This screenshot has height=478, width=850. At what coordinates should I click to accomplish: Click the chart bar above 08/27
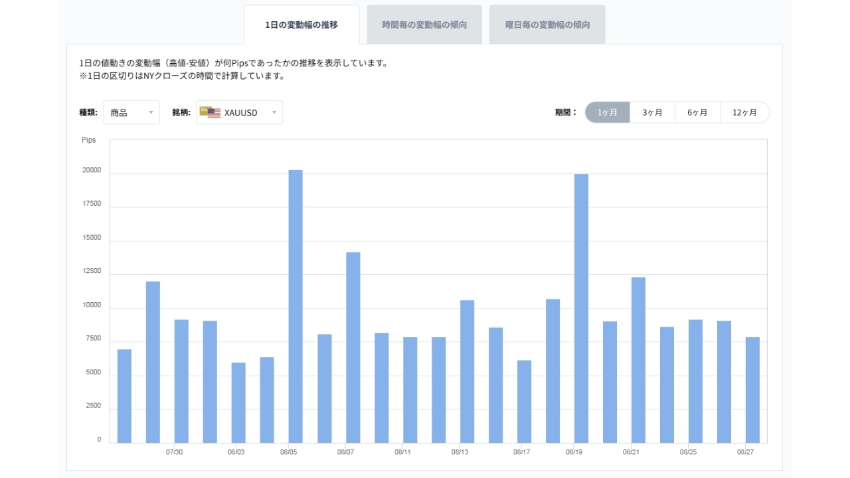[752, 390]
